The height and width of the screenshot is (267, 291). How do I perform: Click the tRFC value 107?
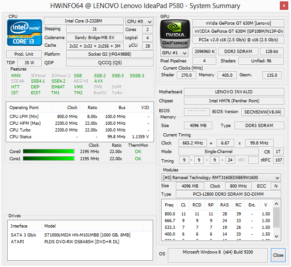pyautogui.click(x=278, y=160)
